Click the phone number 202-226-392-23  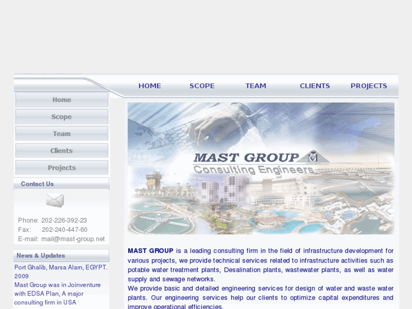coord(64,221)
